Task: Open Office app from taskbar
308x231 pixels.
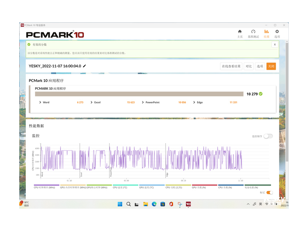Action: (x=171, y=204)
